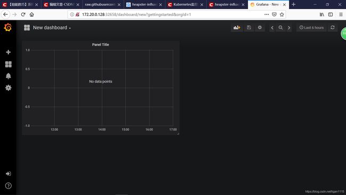Click the site info icon in address bar
The image size is (346, 195).
point(72,14)
